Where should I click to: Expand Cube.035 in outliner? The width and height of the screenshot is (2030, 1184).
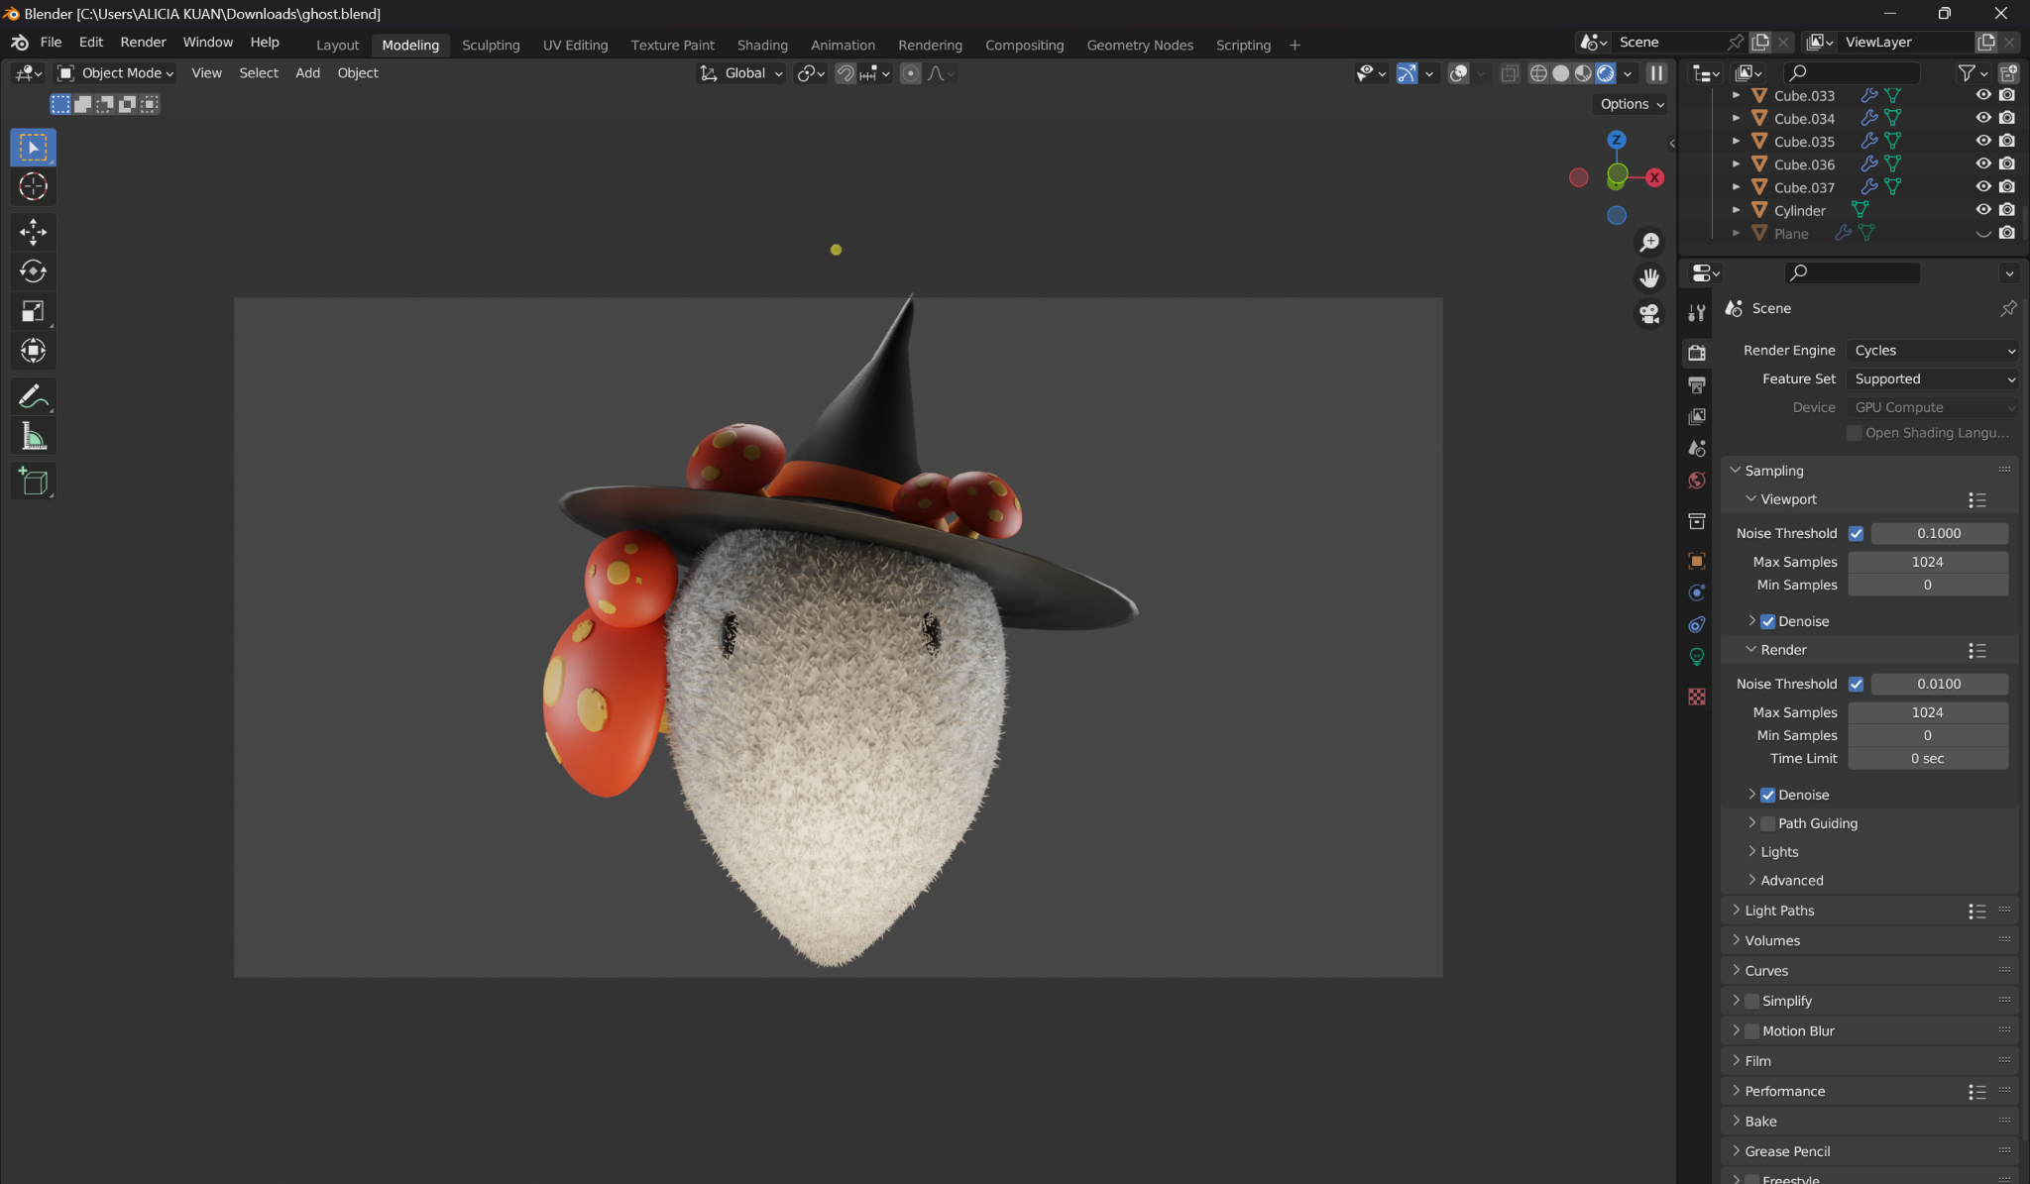coord(1736,142)
